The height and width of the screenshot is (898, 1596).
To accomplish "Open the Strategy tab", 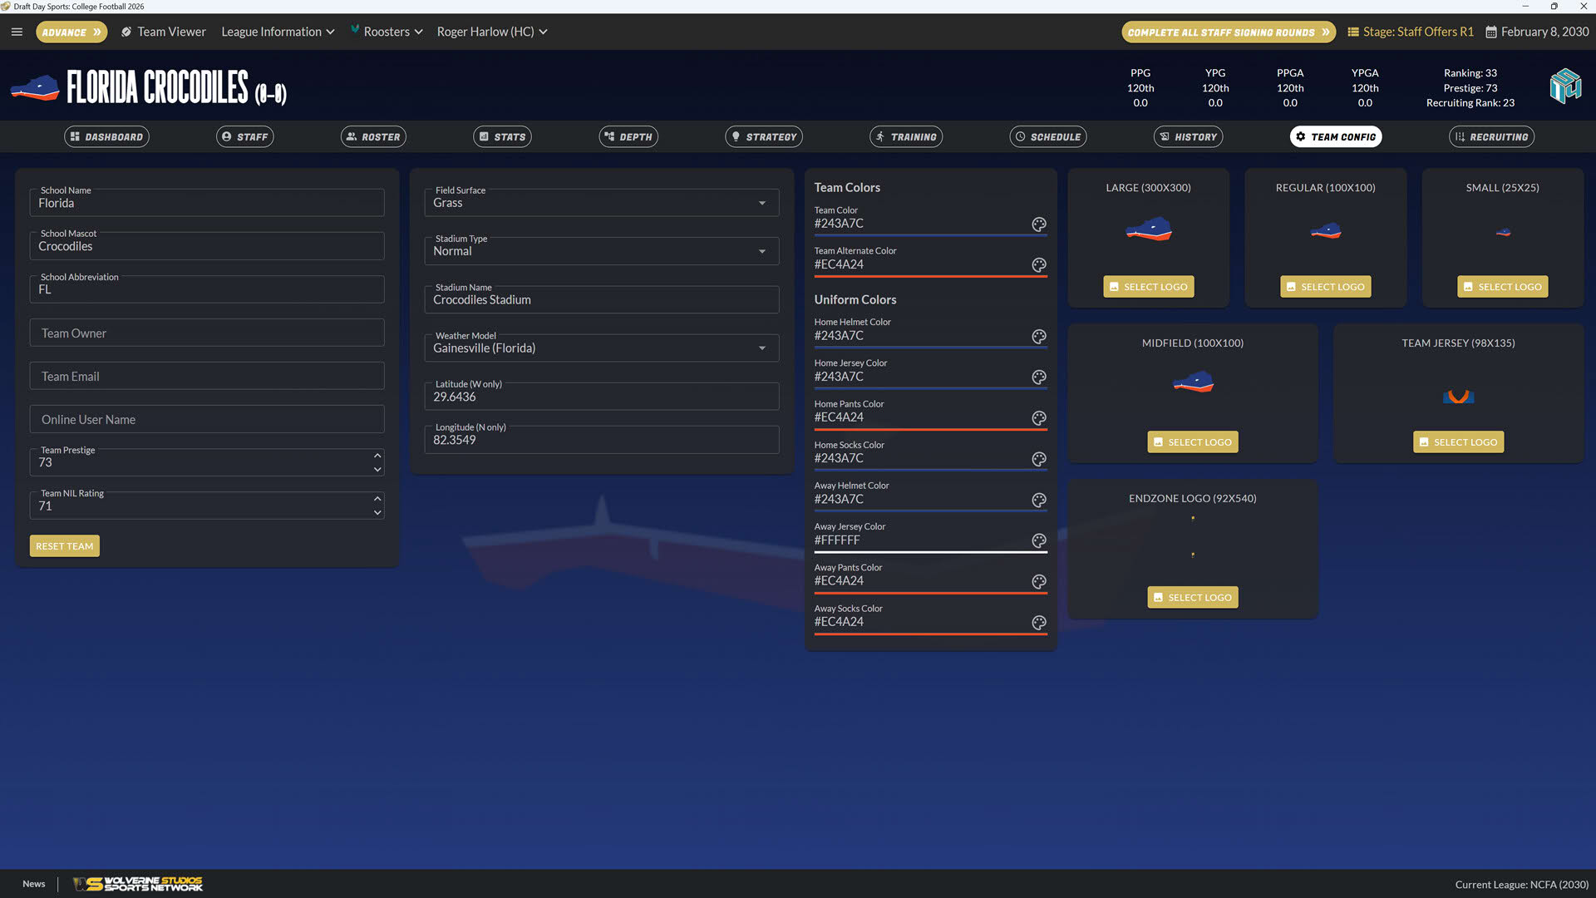I will [x=763, y=136].
